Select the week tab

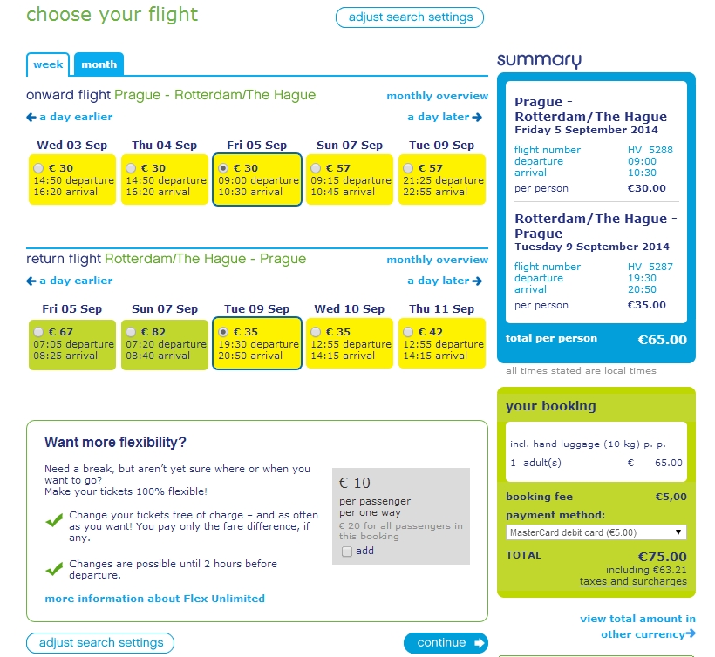coord(48,64)
